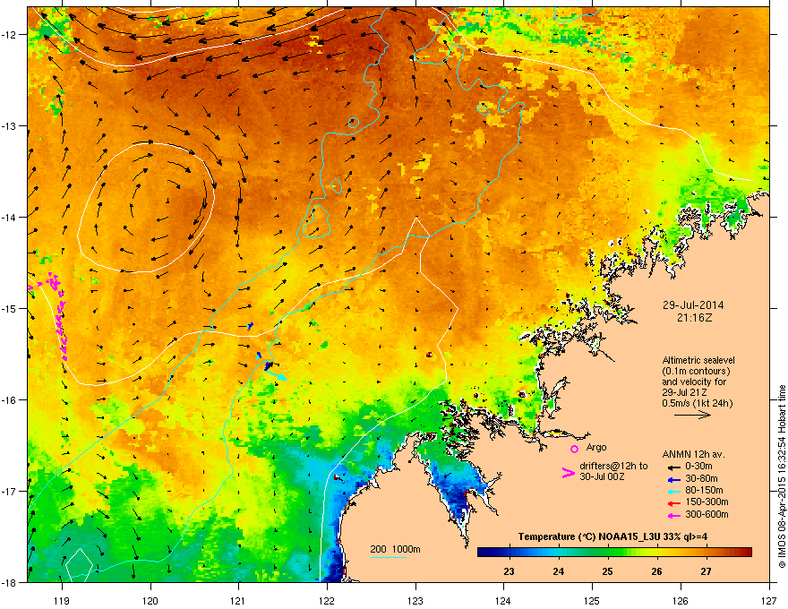
Task: Click the 27 degree orange section of the colorbar
Action: pyautogui.click(x=707, y=553)
